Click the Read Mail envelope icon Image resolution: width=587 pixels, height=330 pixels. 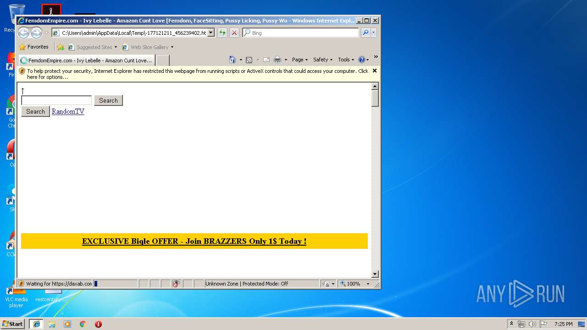266,60
